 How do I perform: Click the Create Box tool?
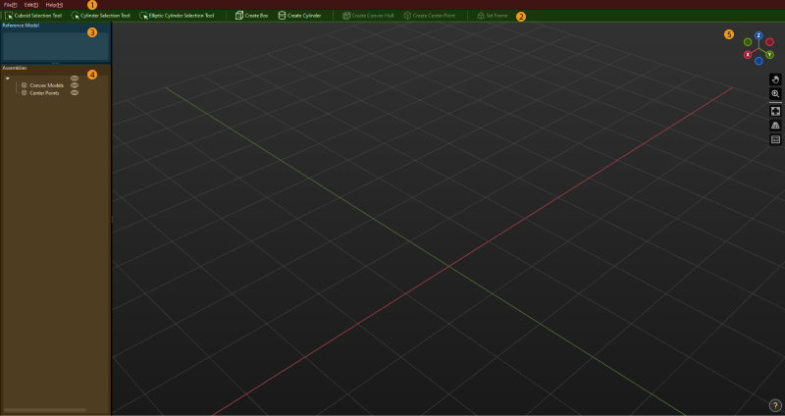coord(251,16)
